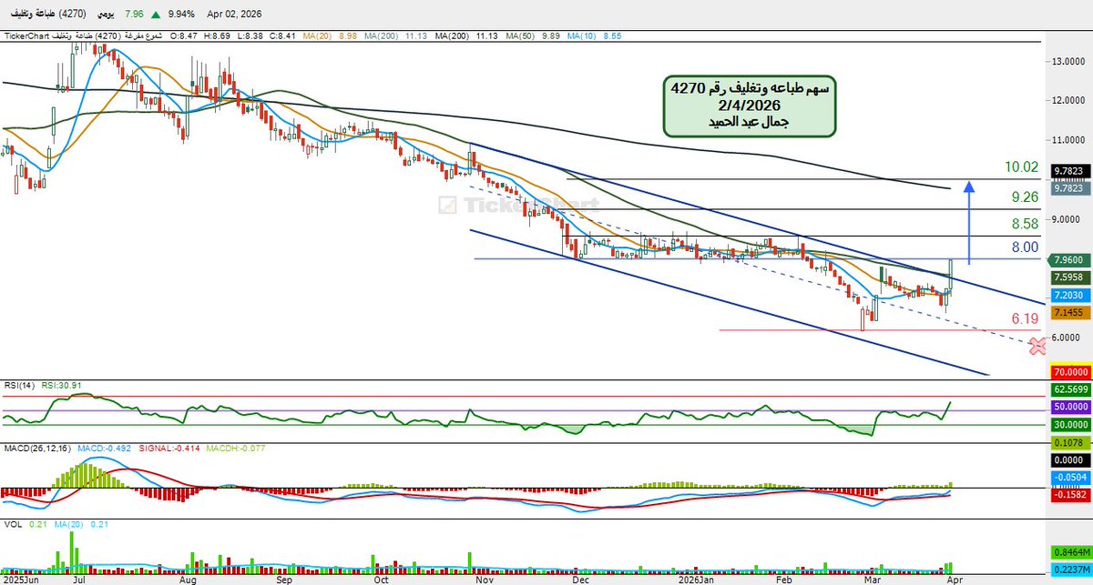1093x585 pixels.
Task: Click the 13.0000 price axis label
Action: point(1069,62)
